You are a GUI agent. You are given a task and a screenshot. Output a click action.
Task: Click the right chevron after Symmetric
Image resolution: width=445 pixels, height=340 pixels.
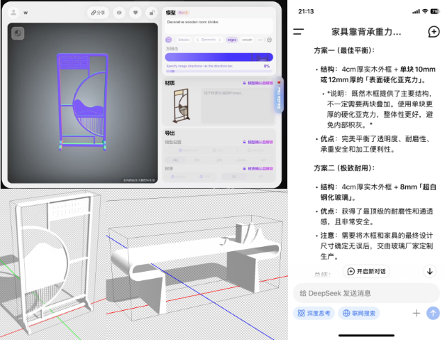tap(221, 40)
